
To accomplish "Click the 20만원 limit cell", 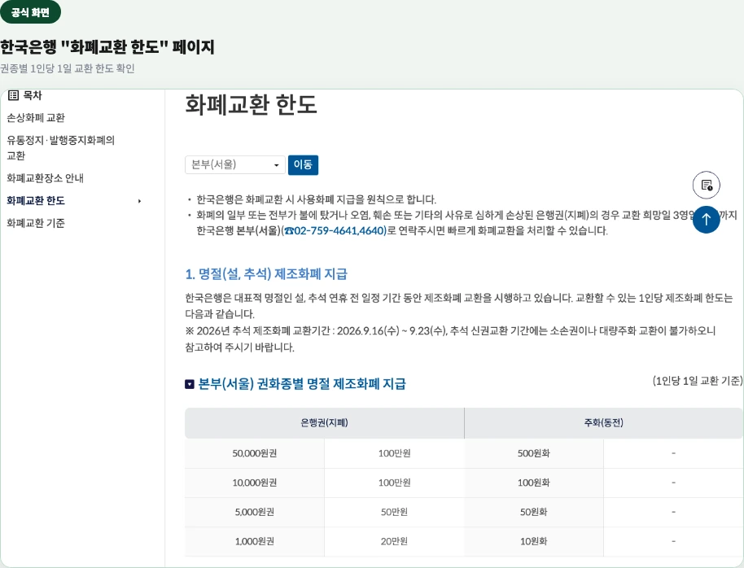I will (x=394, y=541).
